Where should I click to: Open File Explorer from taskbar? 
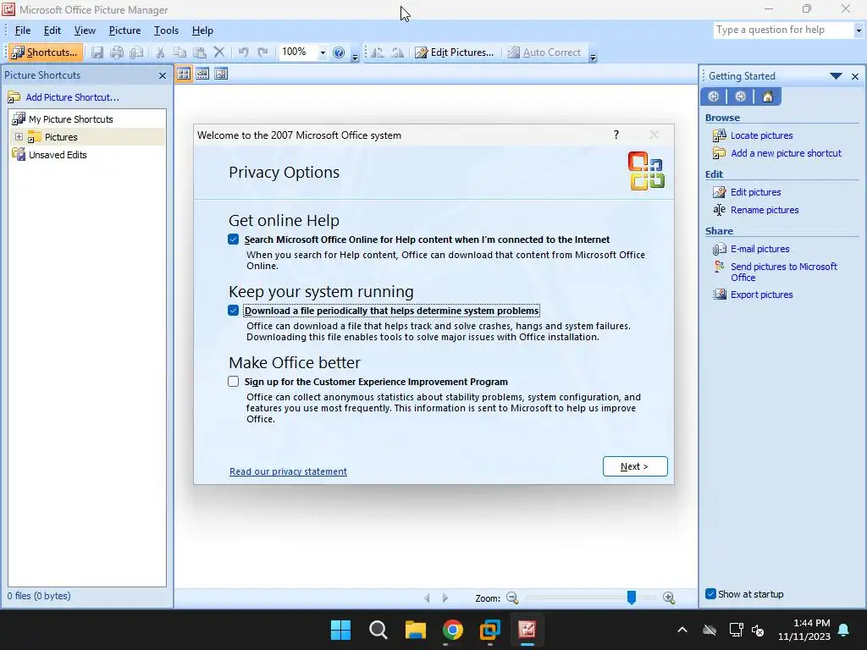pyautogui.click(x=415, y=630)
